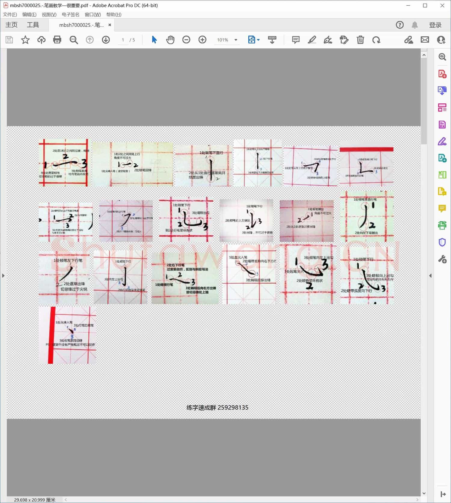Screen dimensions: 451x503
Task: Click the page number input field
Action: coord(123,40)
